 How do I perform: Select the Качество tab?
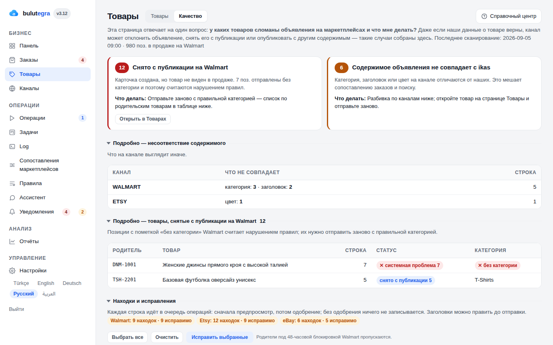(190, 16)
